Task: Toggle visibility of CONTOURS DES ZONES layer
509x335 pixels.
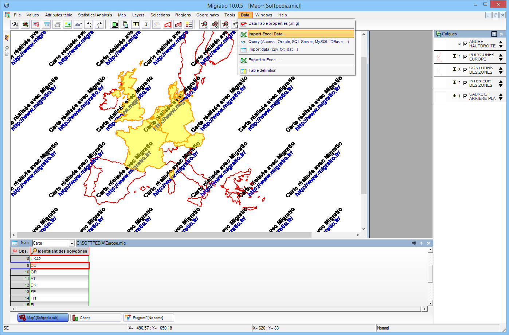Action: (465, 70)
